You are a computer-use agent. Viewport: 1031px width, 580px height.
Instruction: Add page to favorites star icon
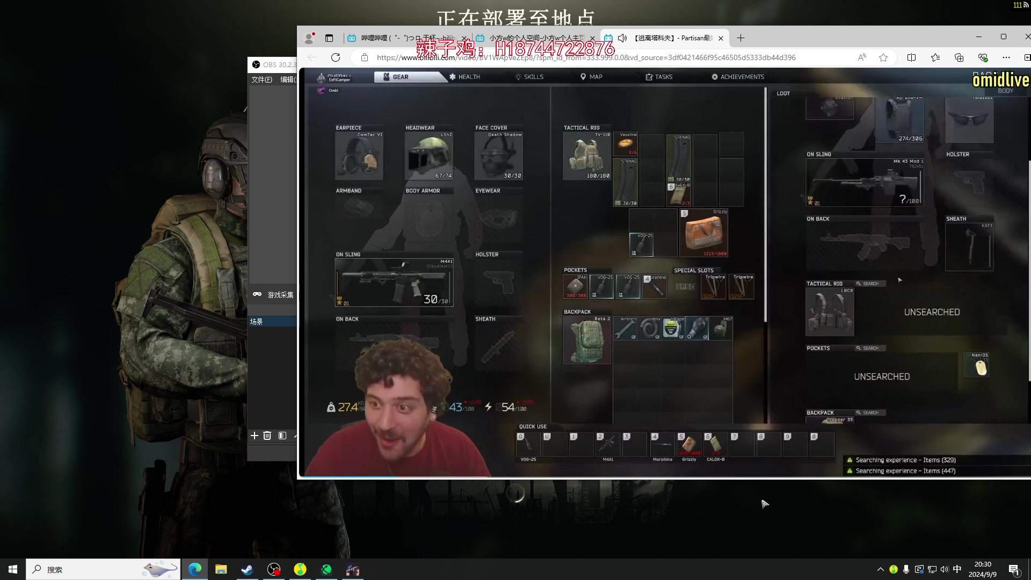click(883, 57)
